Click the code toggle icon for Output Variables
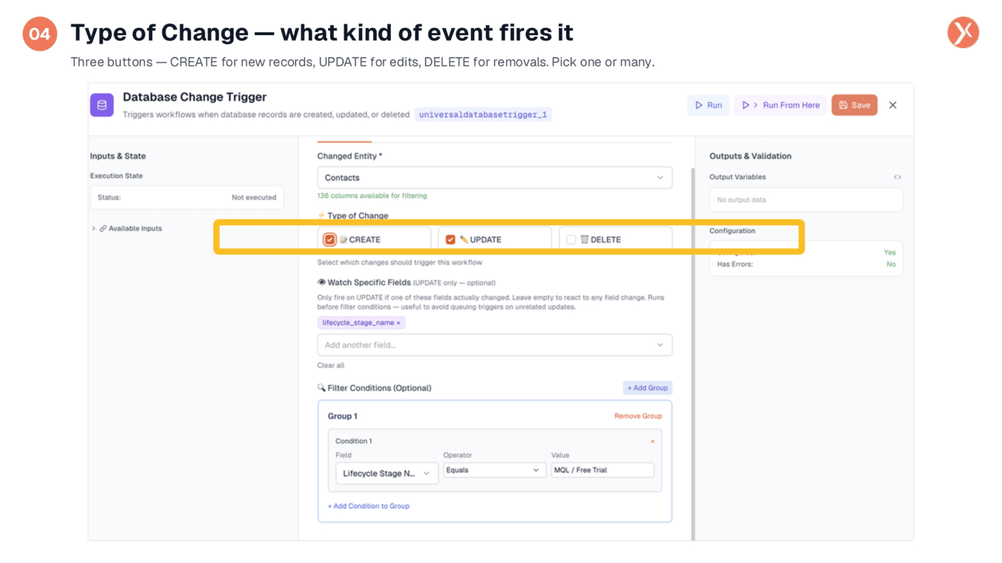 897,177
